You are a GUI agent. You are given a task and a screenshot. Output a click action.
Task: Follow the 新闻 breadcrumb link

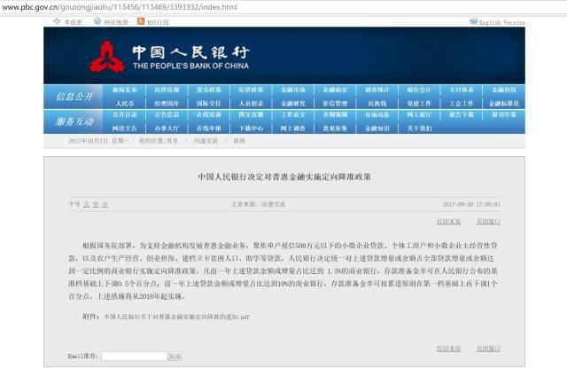(239, 141)
